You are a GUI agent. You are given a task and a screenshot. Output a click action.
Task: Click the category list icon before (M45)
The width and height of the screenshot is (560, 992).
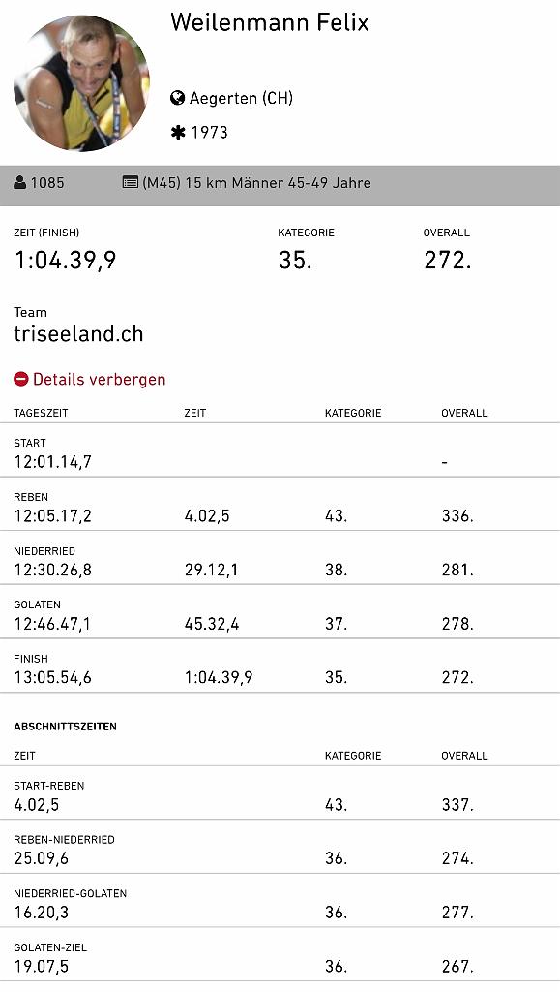130,183
